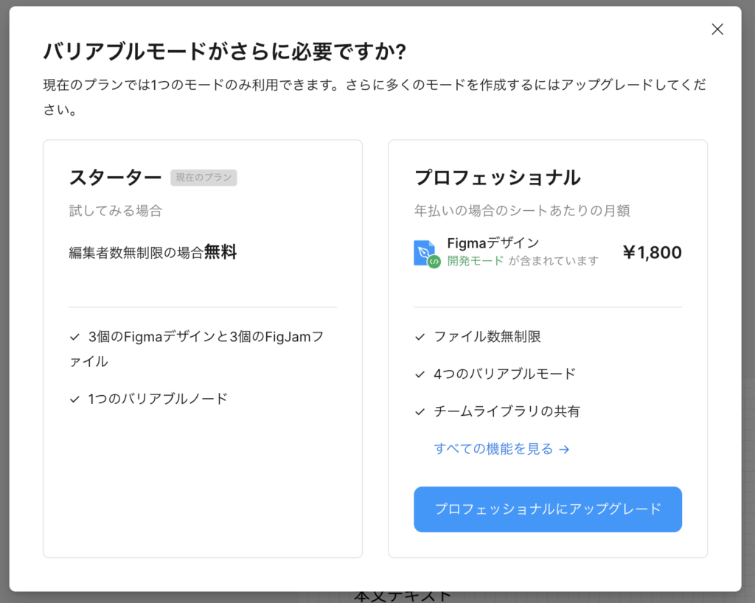Select the プロフェッショナル plan heading
The width and height of the screenshot is (755, 603).
pyautogui.click(x=497, y=178)
